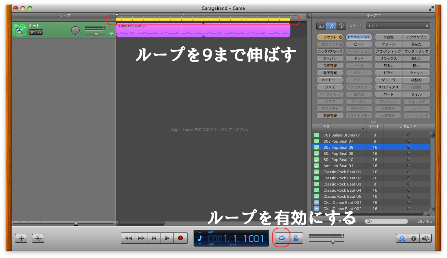Expand the キット track automation triangle

tap(111, 34)
